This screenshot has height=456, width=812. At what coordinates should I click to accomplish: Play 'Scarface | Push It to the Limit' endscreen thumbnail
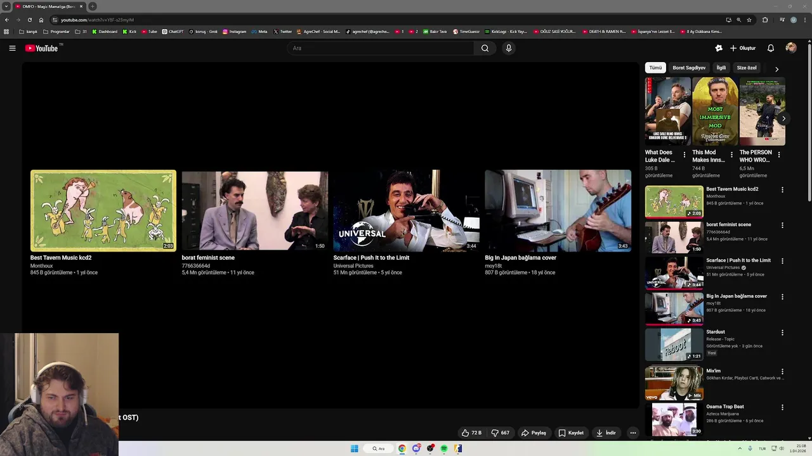pyautogui.click(x=406, y=210)
